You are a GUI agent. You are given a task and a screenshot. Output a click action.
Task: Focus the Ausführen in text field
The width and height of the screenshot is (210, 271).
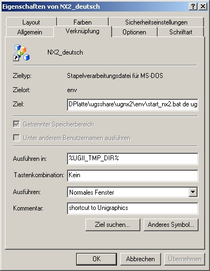[x=133, y=159]
